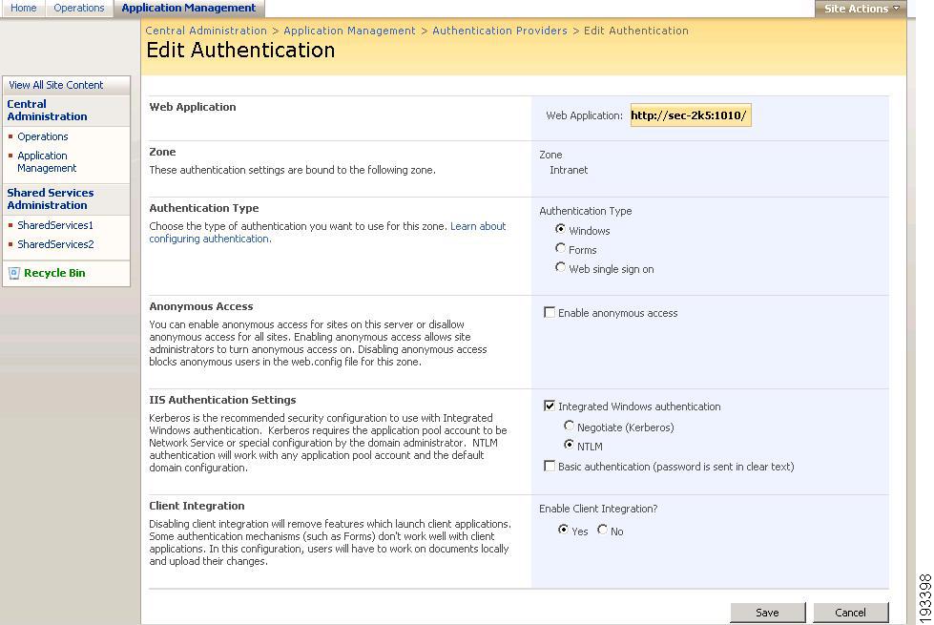Choose Web single sign on option

[x=560, y=267]
